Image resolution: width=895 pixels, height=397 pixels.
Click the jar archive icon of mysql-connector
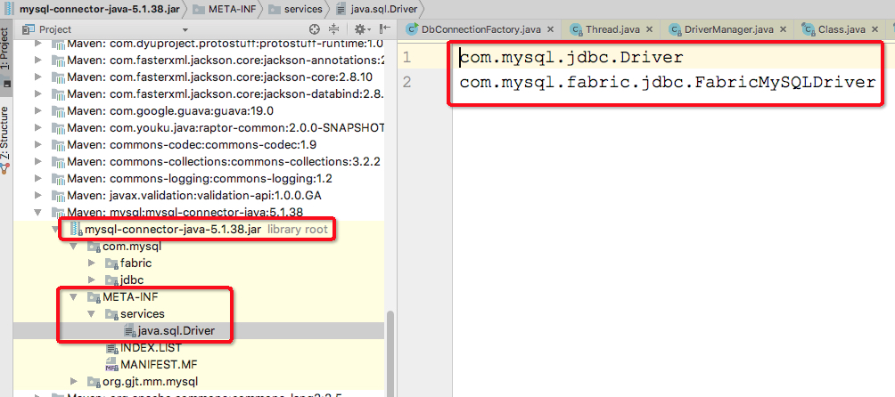coord(75,230)
